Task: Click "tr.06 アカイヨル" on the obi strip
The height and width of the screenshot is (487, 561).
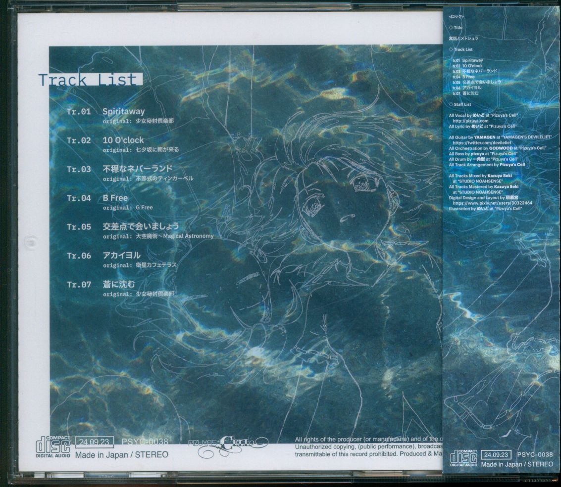Action: click(x=467, y=88)
